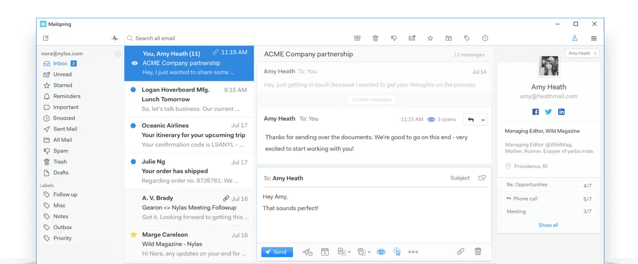
Task: Click the attach file paperclip in composer
Action: pos(461,252)
